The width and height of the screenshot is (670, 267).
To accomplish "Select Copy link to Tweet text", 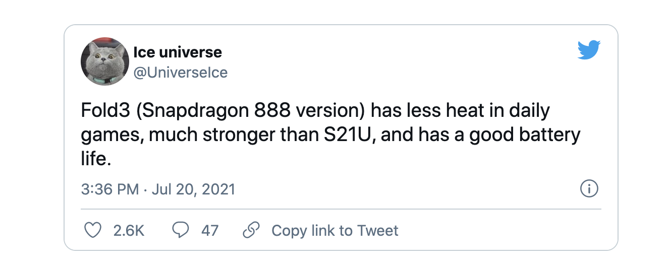I will (334, 231).
